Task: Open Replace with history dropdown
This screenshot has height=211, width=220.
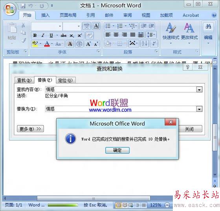Action: coord(199,109)
